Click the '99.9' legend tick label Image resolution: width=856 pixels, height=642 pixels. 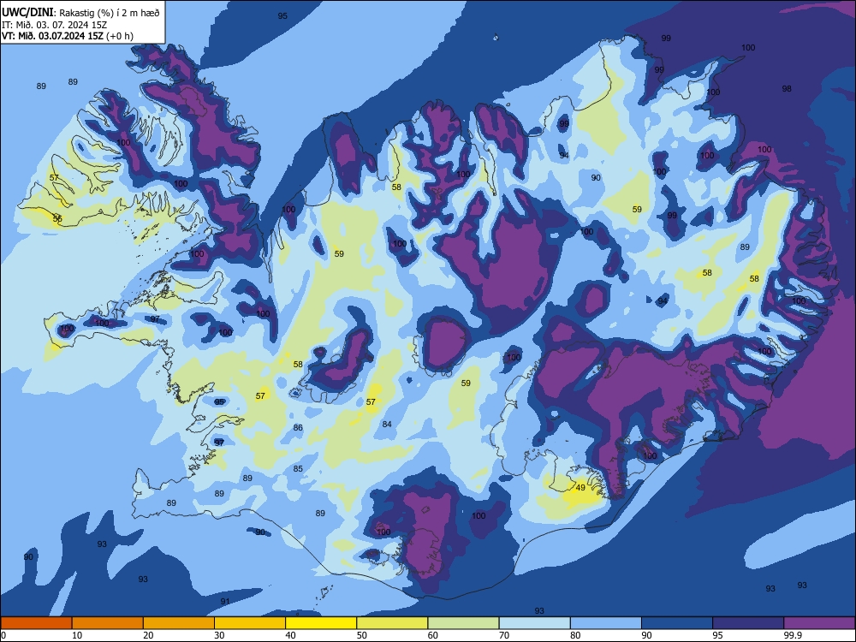pos(794,635)
